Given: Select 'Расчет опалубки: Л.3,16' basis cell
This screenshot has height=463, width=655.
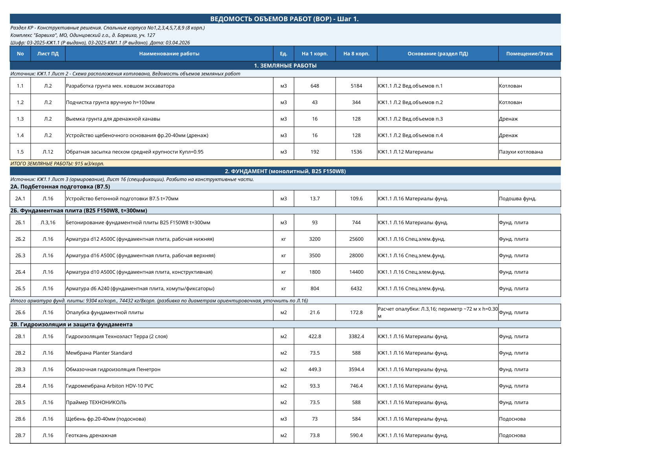Looking at the screenshot, I should pos(438,312).
